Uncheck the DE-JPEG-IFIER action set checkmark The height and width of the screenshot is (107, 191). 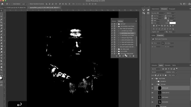[112, 49]
